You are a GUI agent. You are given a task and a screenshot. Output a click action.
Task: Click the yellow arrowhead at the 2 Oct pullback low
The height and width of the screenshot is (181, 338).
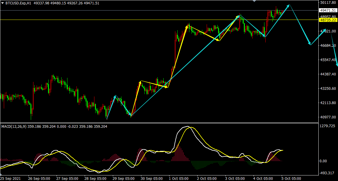tap(218, 40)
